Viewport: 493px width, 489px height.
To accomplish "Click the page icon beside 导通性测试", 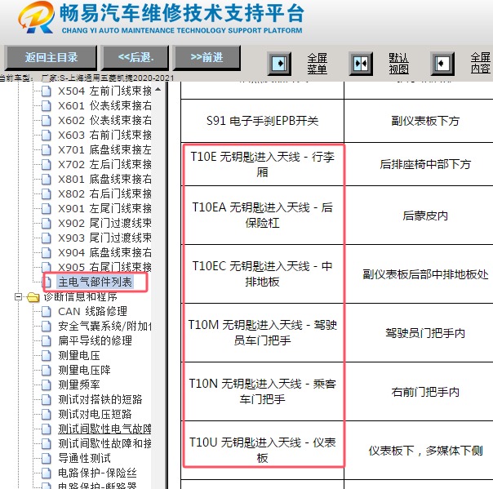I will tap(47, 458).
